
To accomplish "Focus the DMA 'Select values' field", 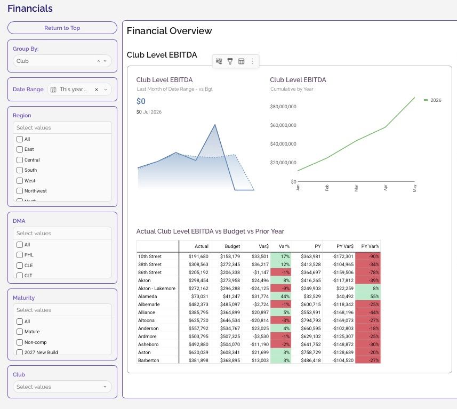I will [x=62, y=233].
